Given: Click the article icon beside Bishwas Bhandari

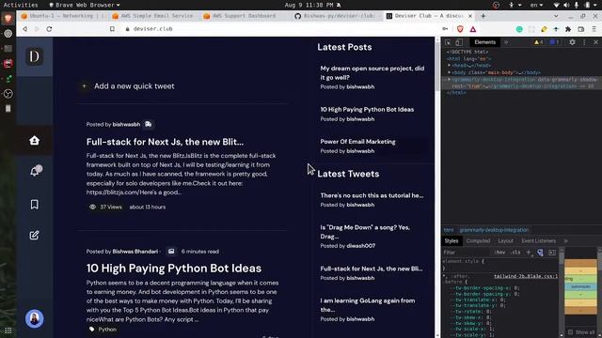Looking at the screenshot, I should point(171,252).
